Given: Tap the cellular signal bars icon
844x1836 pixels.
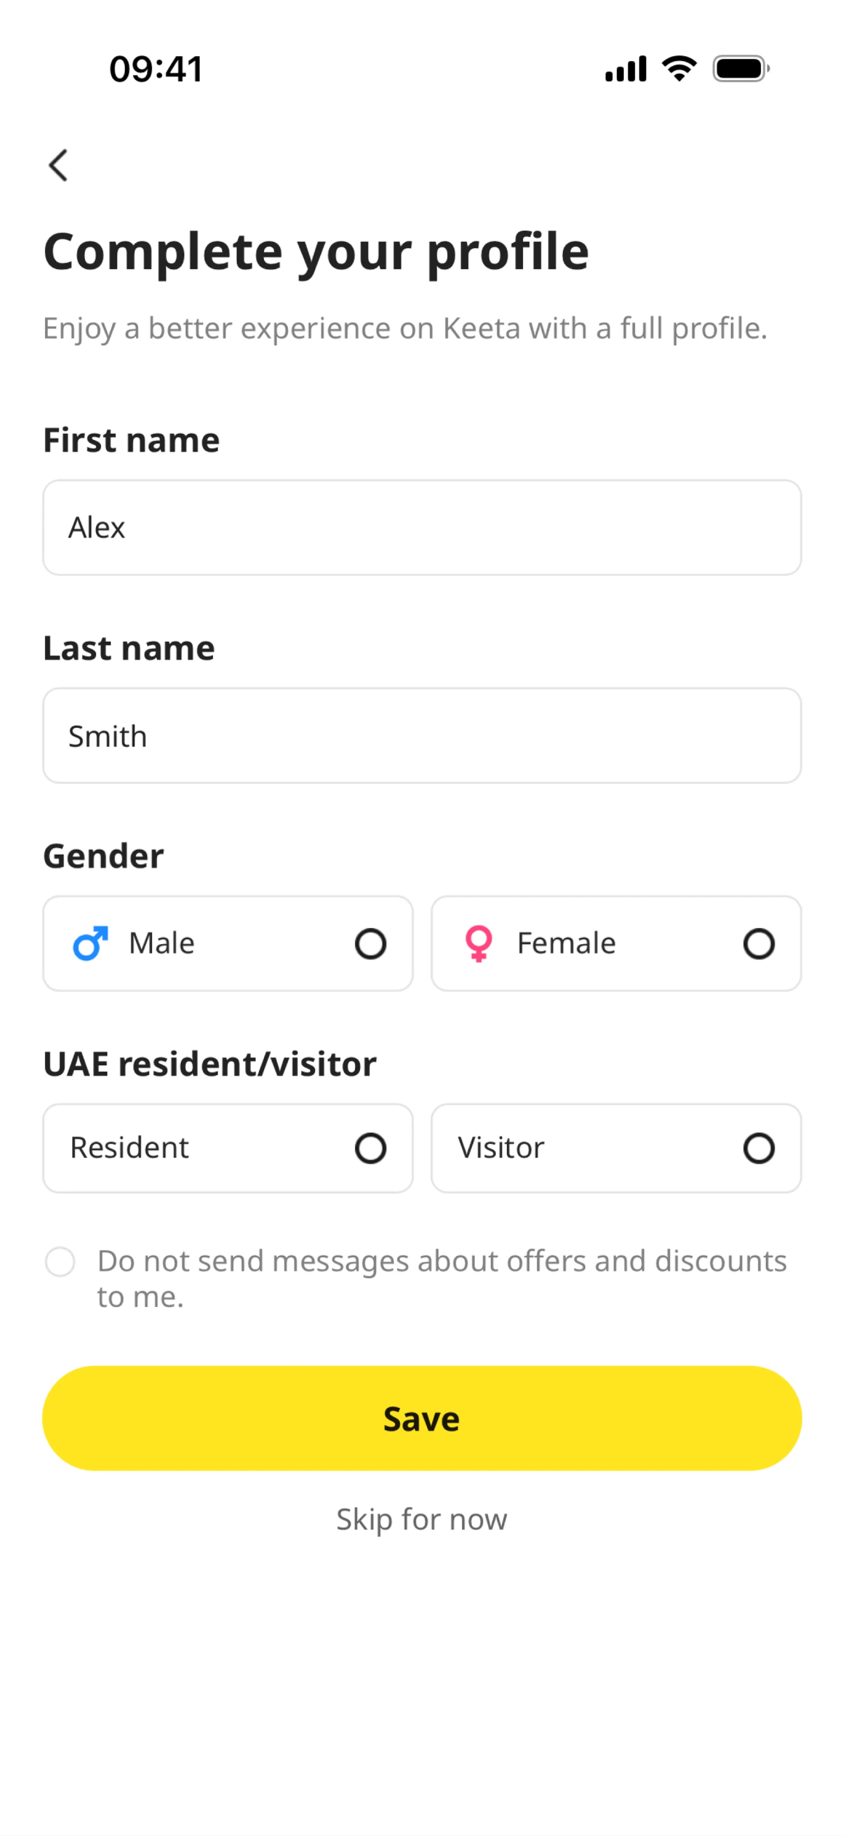Looking at the screenshot, I should tap(626, 69).
